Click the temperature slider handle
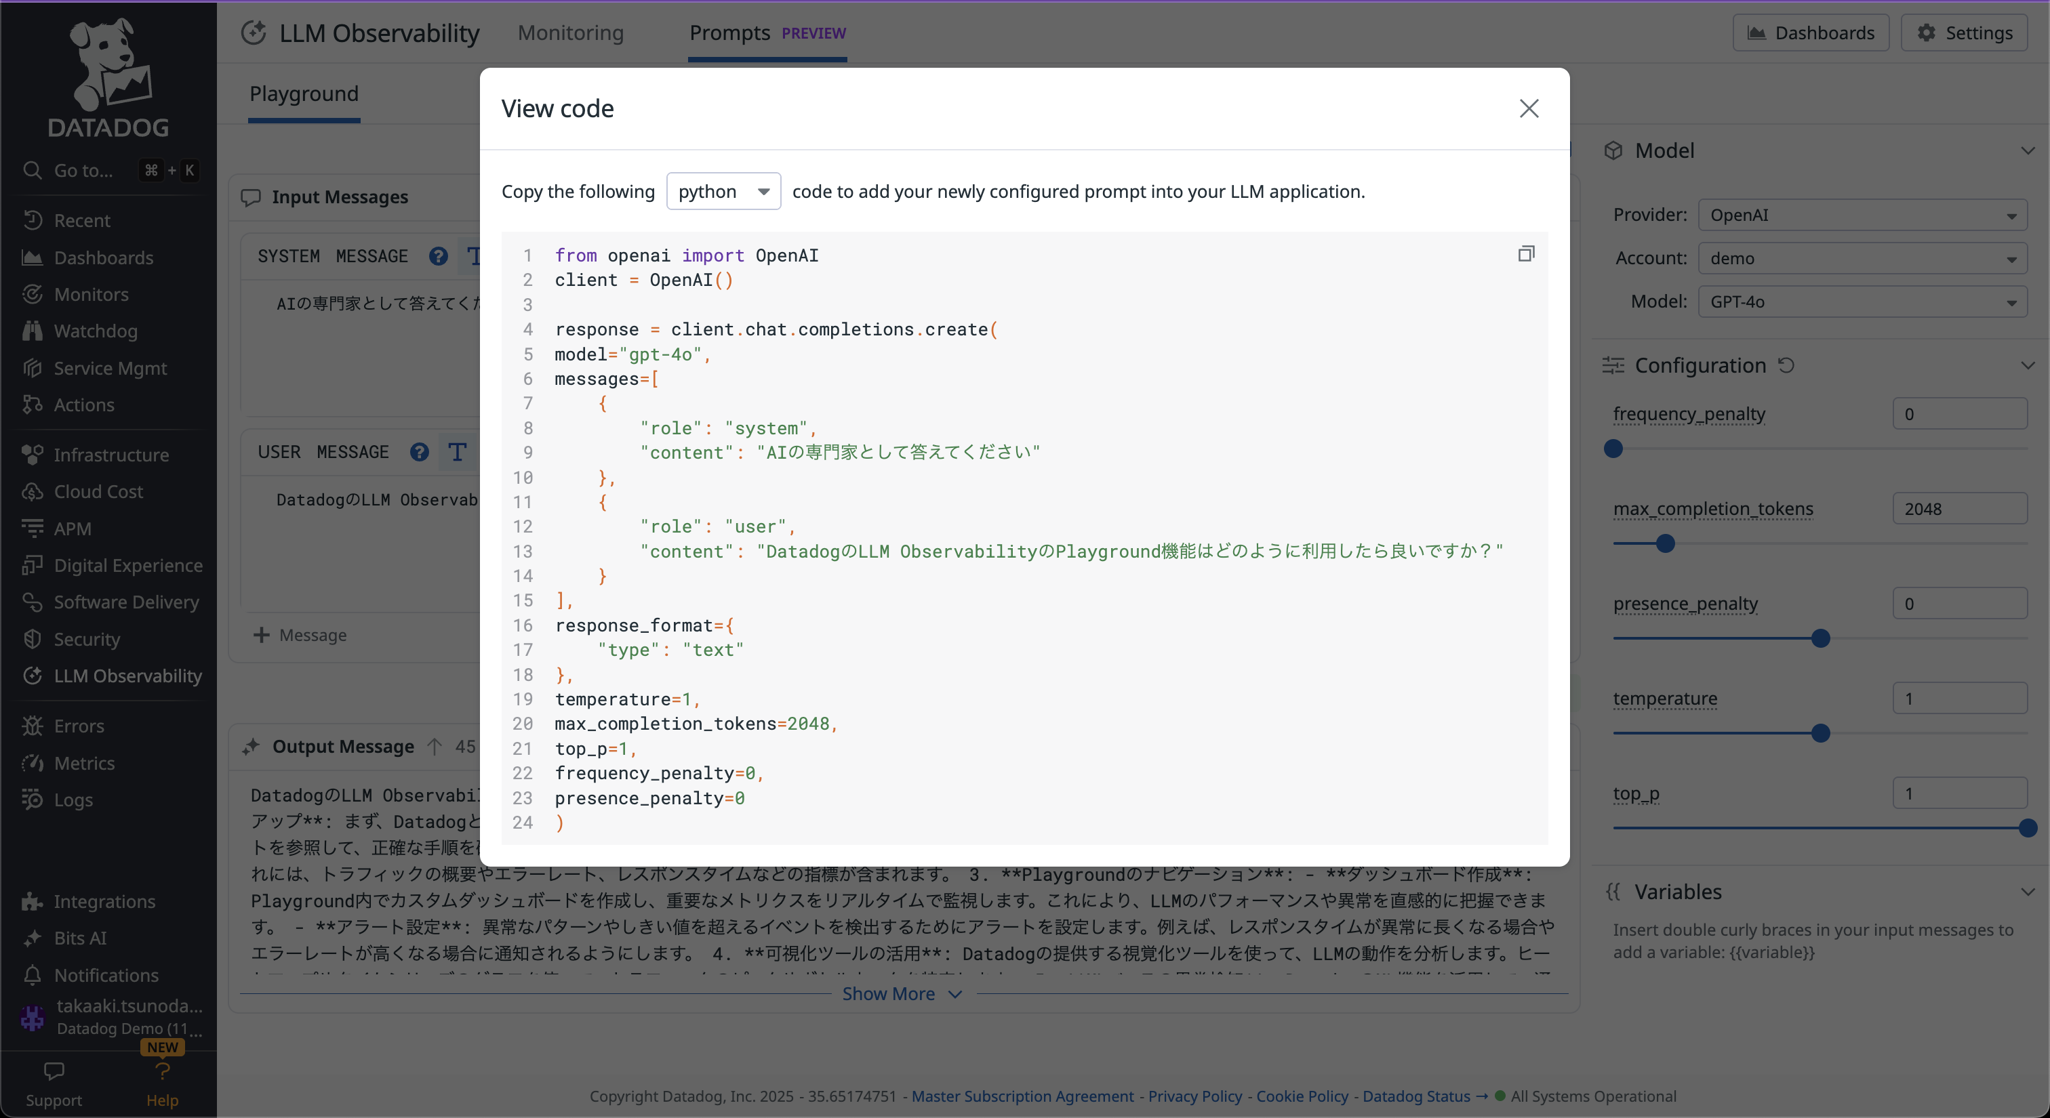Screen dimensions: 2050x1118 pyautogui.click(x=1820, y=733)
